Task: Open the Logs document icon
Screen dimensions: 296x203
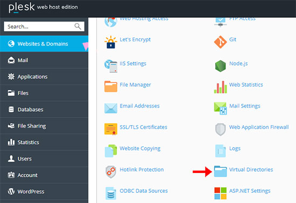Action: coord(220,151)
